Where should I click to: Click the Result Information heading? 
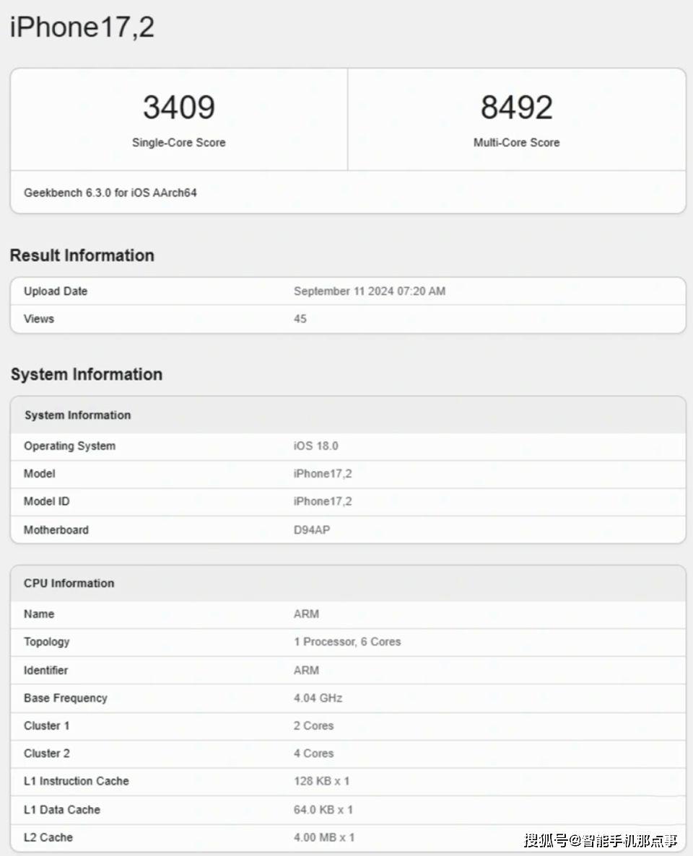pos(82,255)
